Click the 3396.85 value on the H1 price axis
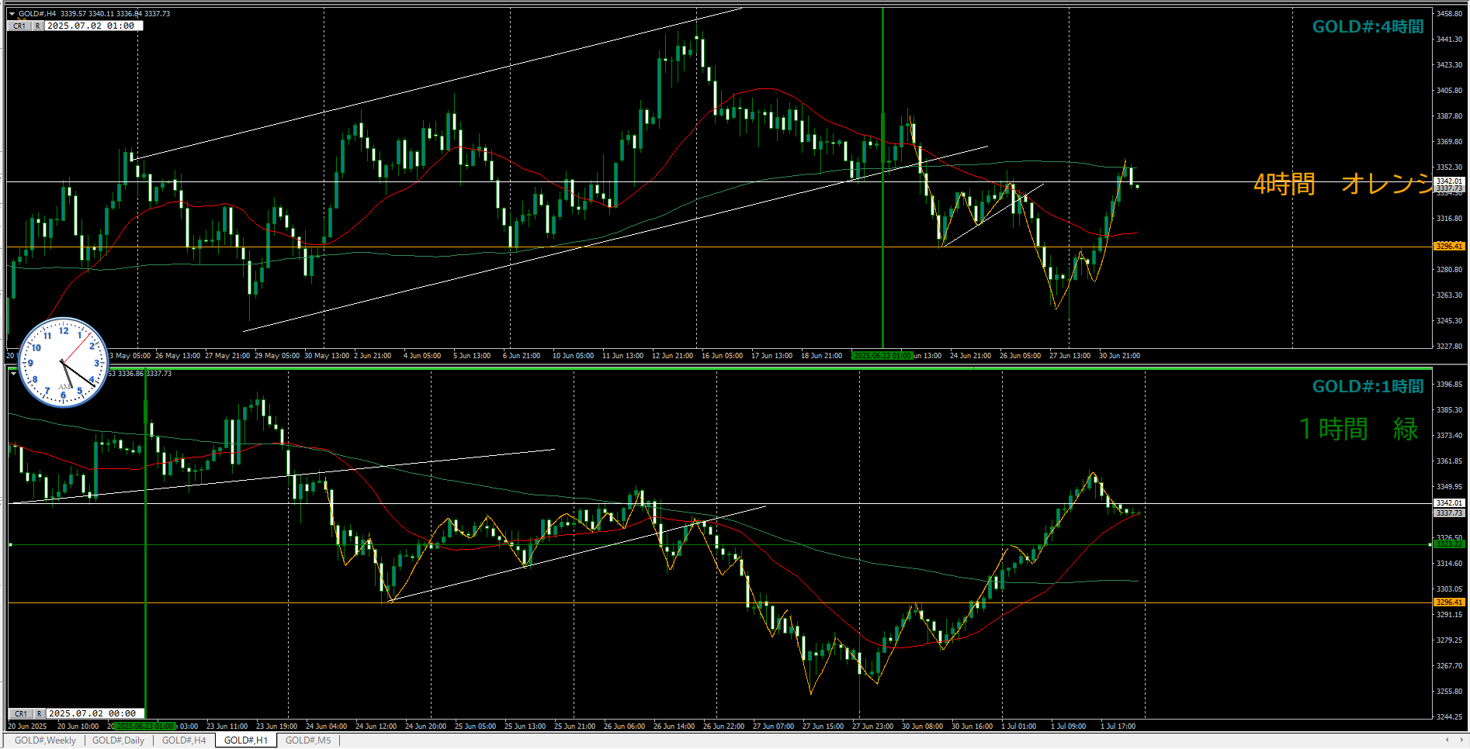1470x749 pixels. [x=1449, y=385]
